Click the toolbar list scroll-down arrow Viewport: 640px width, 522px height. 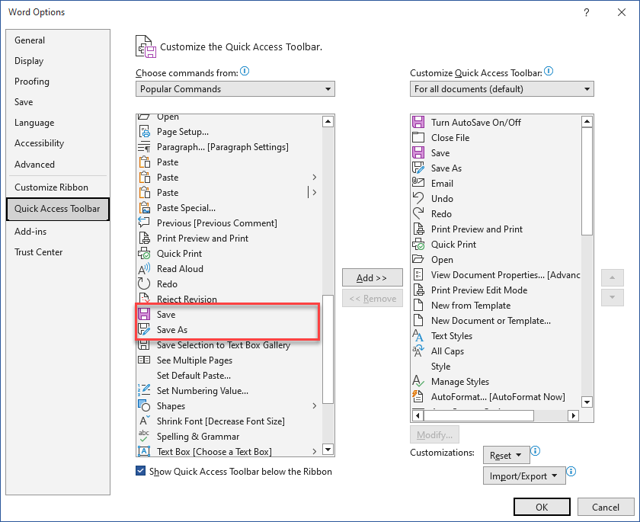coord(587,402)
